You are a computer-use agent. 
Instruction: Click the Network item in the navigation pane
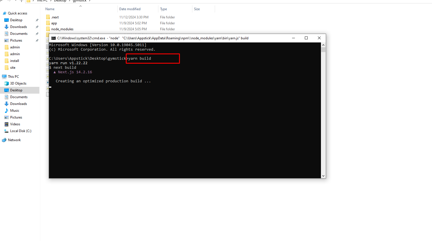pyautogui.click(x=14, y=140)
